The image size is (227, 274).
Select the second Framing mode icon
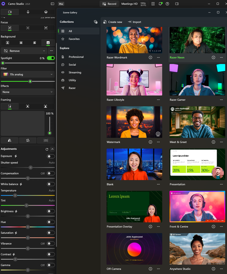28,106
